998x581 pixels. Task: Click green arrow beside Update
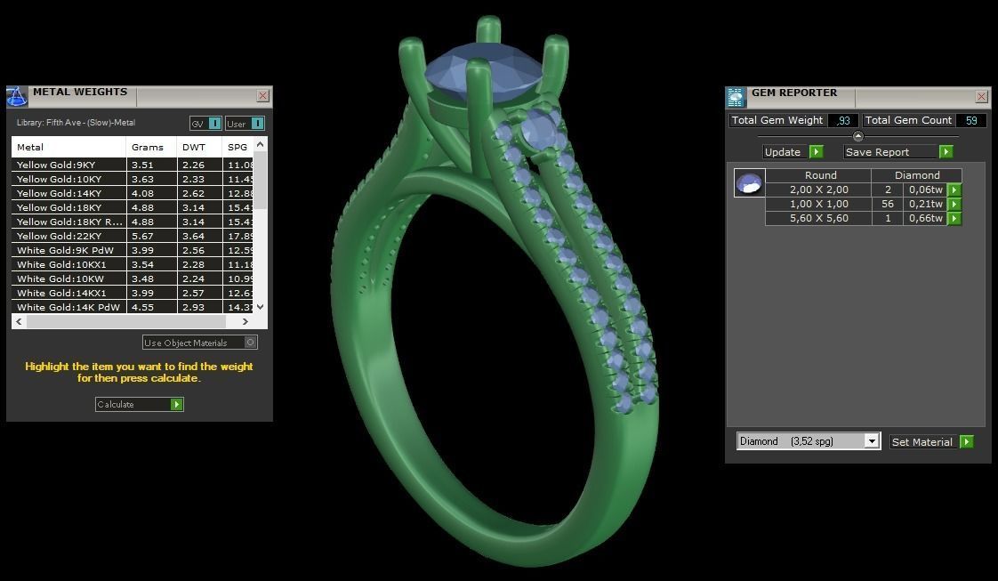coord(817,151)
